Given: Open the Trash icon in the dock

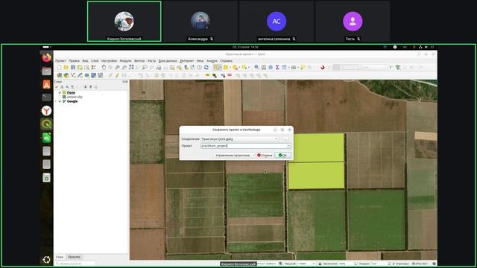Looking at the screenshot, I should (x=46, y=177).
